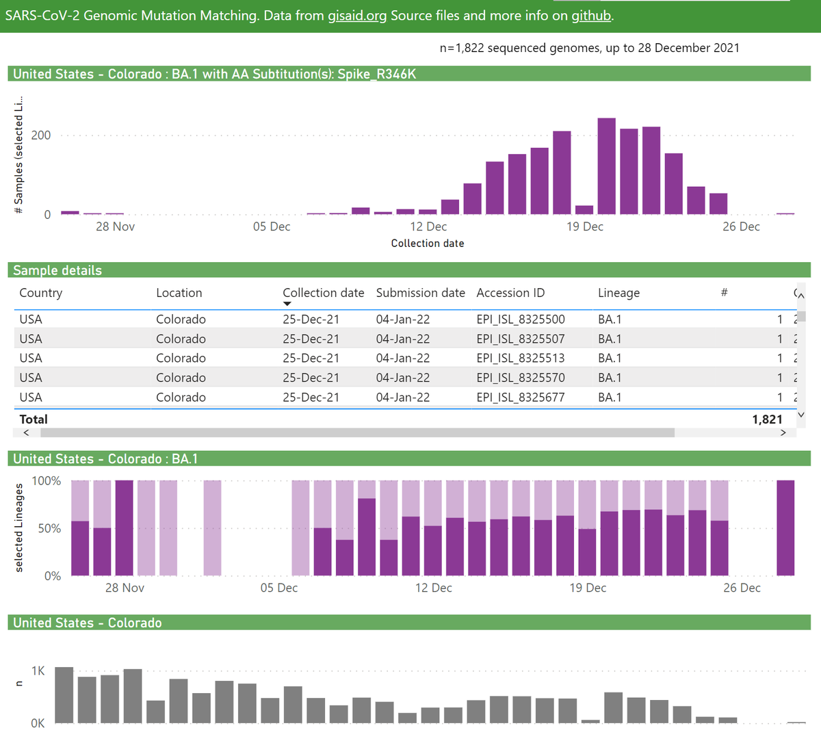Viewport: 821px width, 754px height.
Task: Click the table vertical scrollbar thumb
Action: point(801,315)
